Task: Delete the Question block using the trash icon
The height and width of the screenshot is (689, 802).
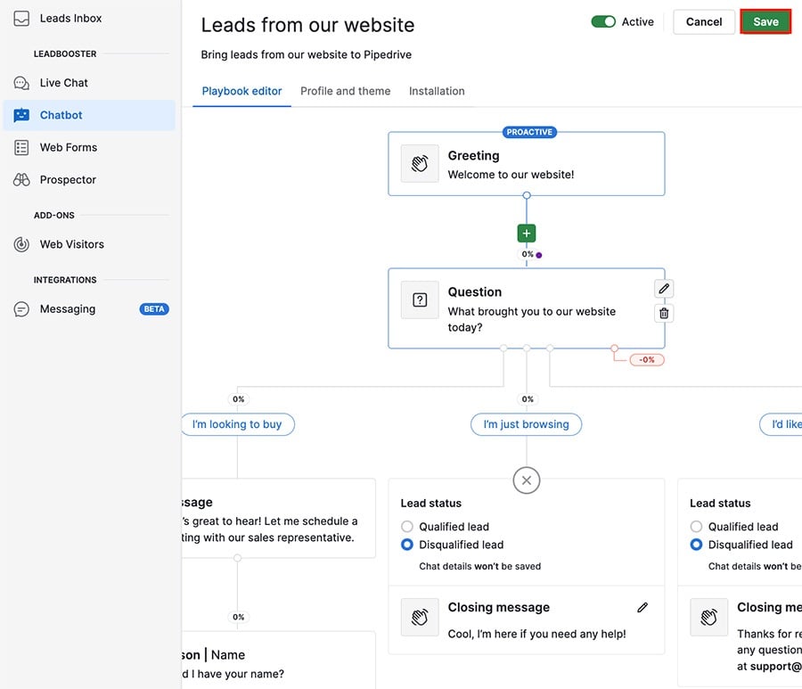Action: pos(663,313)
